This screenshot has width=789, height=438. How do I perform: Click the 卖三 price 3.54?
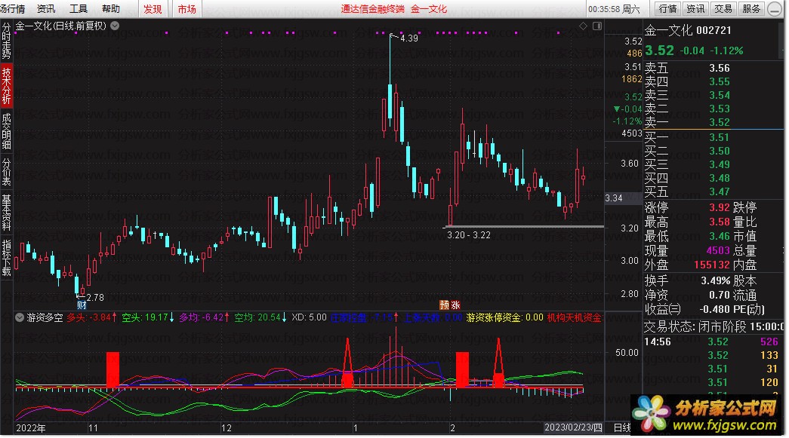tap(720, 95)
